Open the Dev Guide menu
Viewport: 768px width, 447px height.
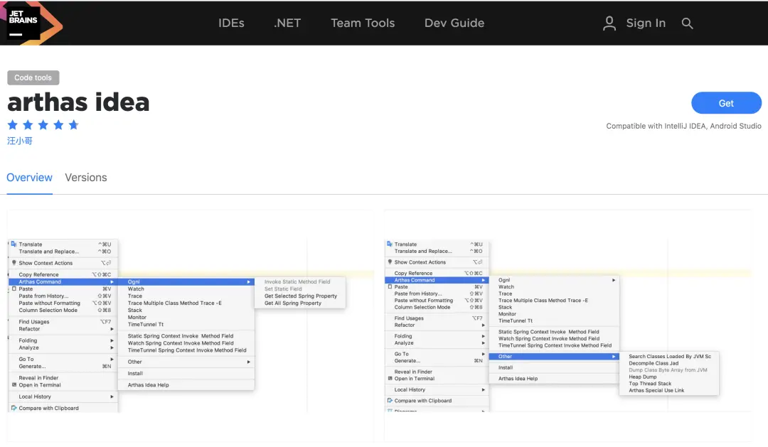click(x=454, y=23)
